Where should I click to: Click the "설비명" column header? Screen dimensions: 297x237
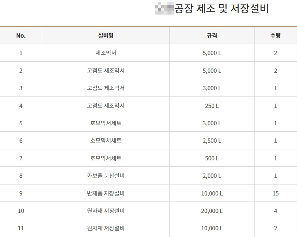(x=105, y=35)
